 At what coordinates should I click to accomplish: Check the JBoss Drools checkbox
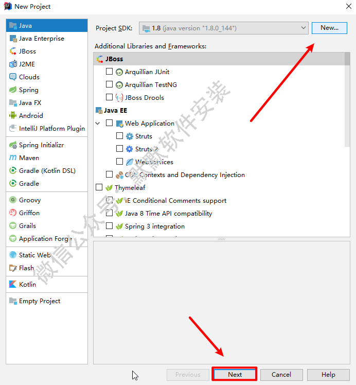point(109,97)
